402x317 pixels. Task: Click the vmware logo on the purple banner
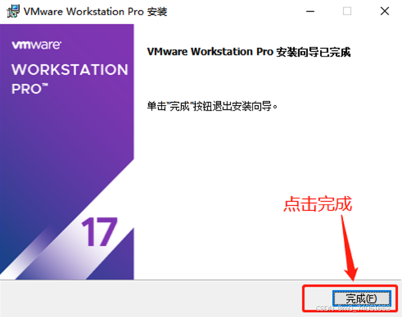[x=36, y=45]
